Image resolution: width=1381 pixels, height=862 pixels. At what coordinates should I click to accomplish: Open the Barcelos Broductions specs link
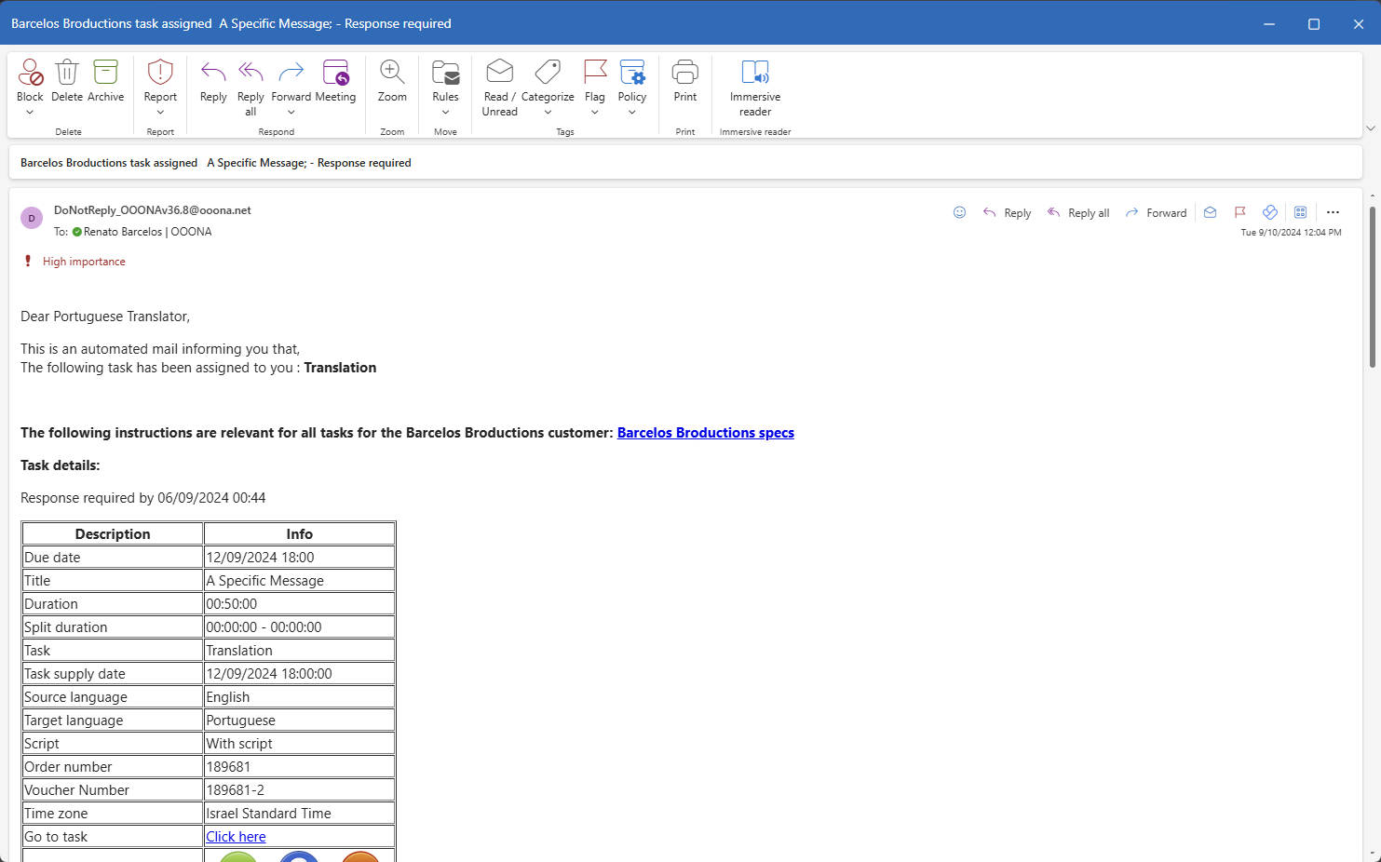click(x=705, y=433)
